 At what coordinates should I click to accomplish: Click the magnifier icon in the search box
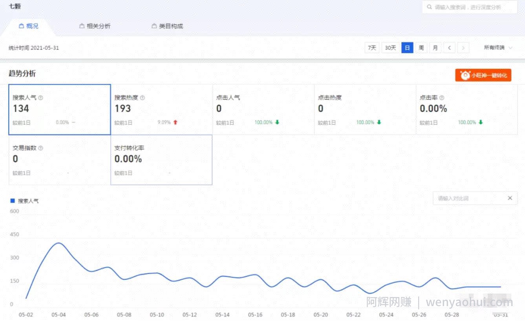429,7
